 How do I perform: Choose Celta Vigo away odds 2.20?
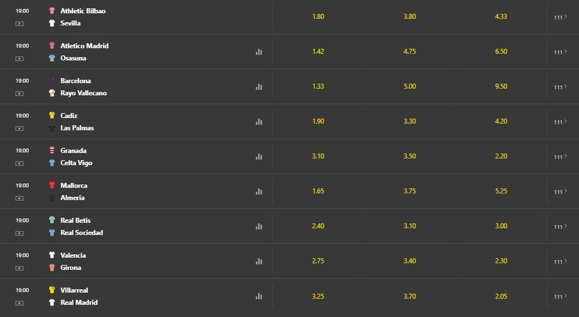501,156
